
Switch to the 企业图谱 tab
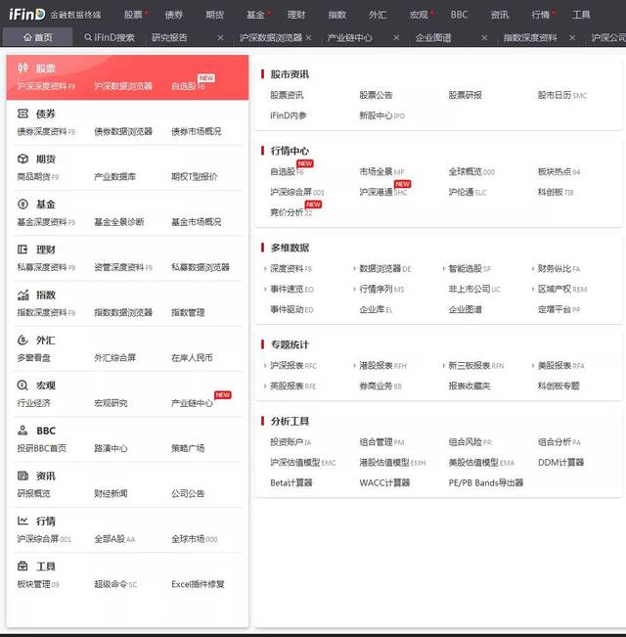tap(433, 38)
